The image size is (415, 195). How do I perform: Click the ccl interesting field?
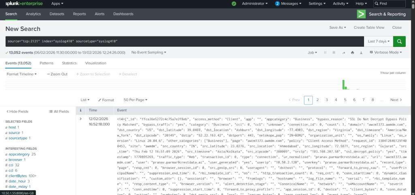11,170
